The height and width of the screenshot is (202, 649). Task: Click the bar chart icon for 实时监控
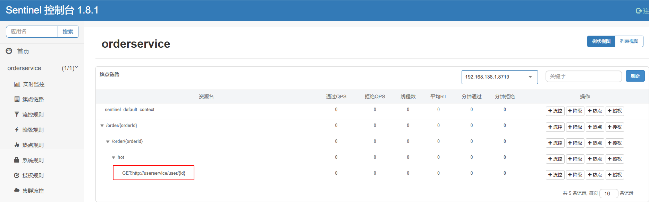point(17,84)
